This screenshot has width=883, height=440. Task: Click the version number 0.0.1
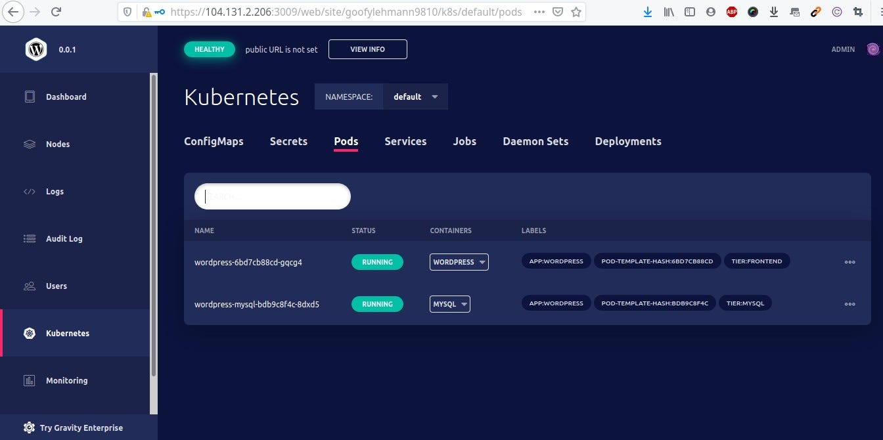click(67, 49)
